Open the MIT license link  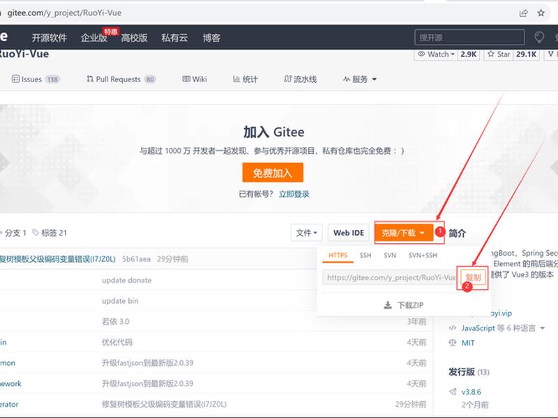(x=468, y=343)
